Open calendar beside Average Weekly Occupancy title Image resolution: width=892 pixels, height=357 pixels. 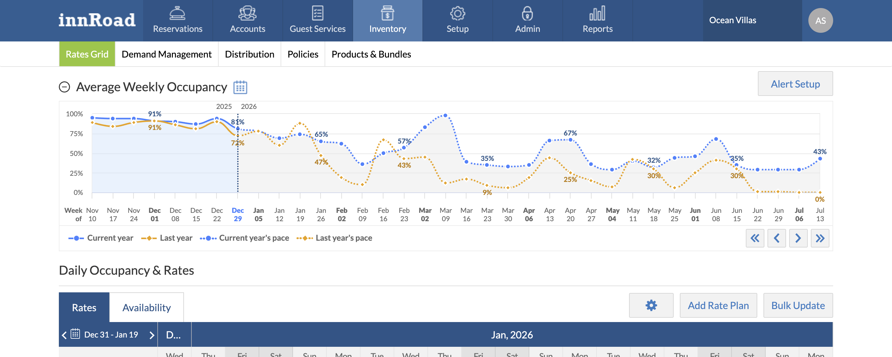point(240,87)
